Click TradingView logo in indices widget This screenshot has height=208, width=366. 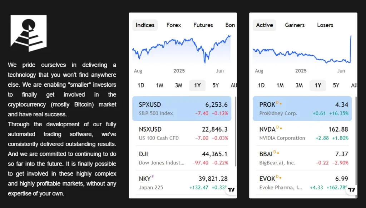click(x=231, y=190)
